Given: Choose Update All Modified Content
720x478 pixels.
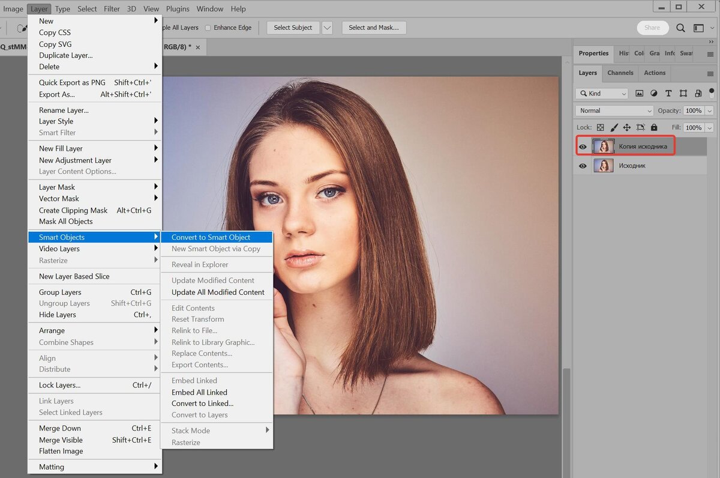Looking at the screenshot, I should tap(217, 292).
